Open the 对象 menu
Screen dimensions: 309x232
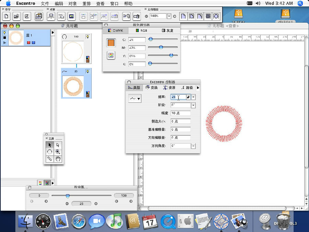(72, 4)
